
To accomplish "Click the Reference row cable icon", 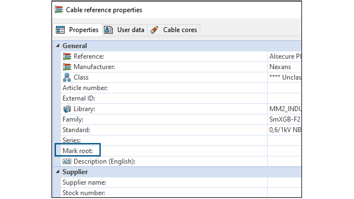I will click(x=67, y=56).
